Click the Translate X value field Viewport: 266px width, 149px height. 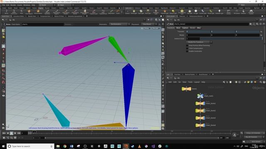click(198, 31)
